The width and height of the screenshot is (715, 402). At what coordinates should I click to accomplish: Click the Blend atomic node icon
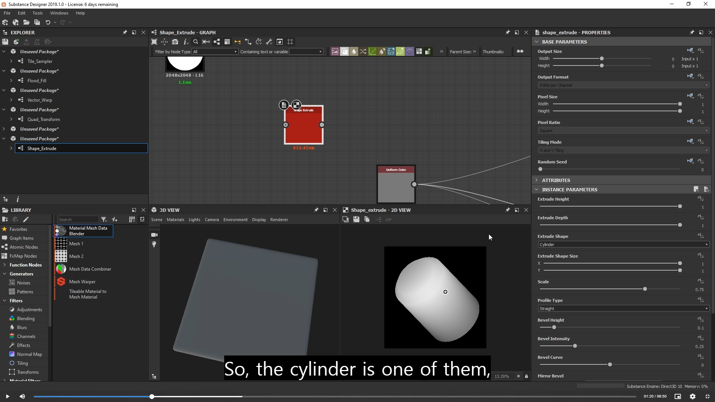coord(344,52)
